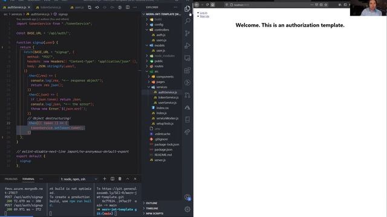
Task: Open Explorer's Views and More Actions menu
Action: click(x=175, y=7)
